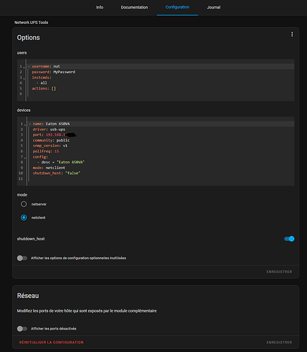Screen dimensions: 307x352
Task: Collapse the name entry fold arrow in devices
Action: tap(25, 125)
